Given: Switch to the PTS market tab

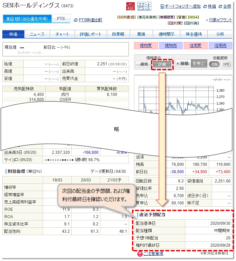Looking at the screenshot, I should pos(61,19).
